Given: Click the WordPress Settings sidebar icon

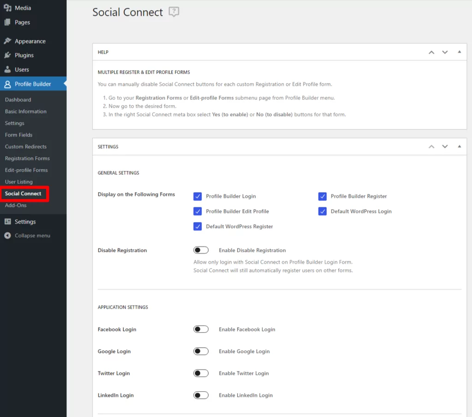Looking at the screenshot, I should coord(7,222).
